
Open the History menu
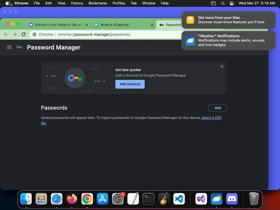[77, 3]
